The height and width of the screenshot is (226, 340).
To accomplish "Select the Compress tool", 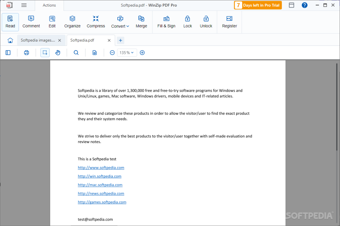I will (x=96, y=22).
